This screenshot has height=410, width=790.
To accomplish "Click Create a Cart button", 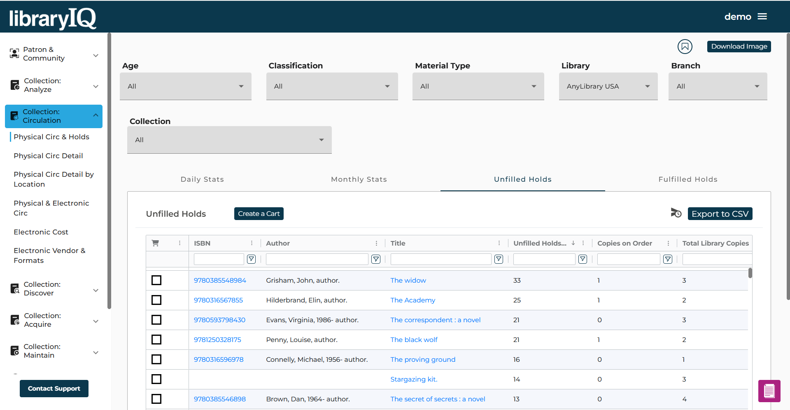I will (x=259, y=213).
